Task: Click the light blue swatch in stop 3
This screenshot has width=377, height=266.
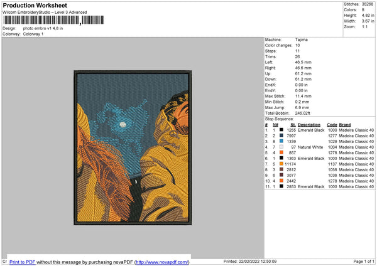Action: (281, 141)
